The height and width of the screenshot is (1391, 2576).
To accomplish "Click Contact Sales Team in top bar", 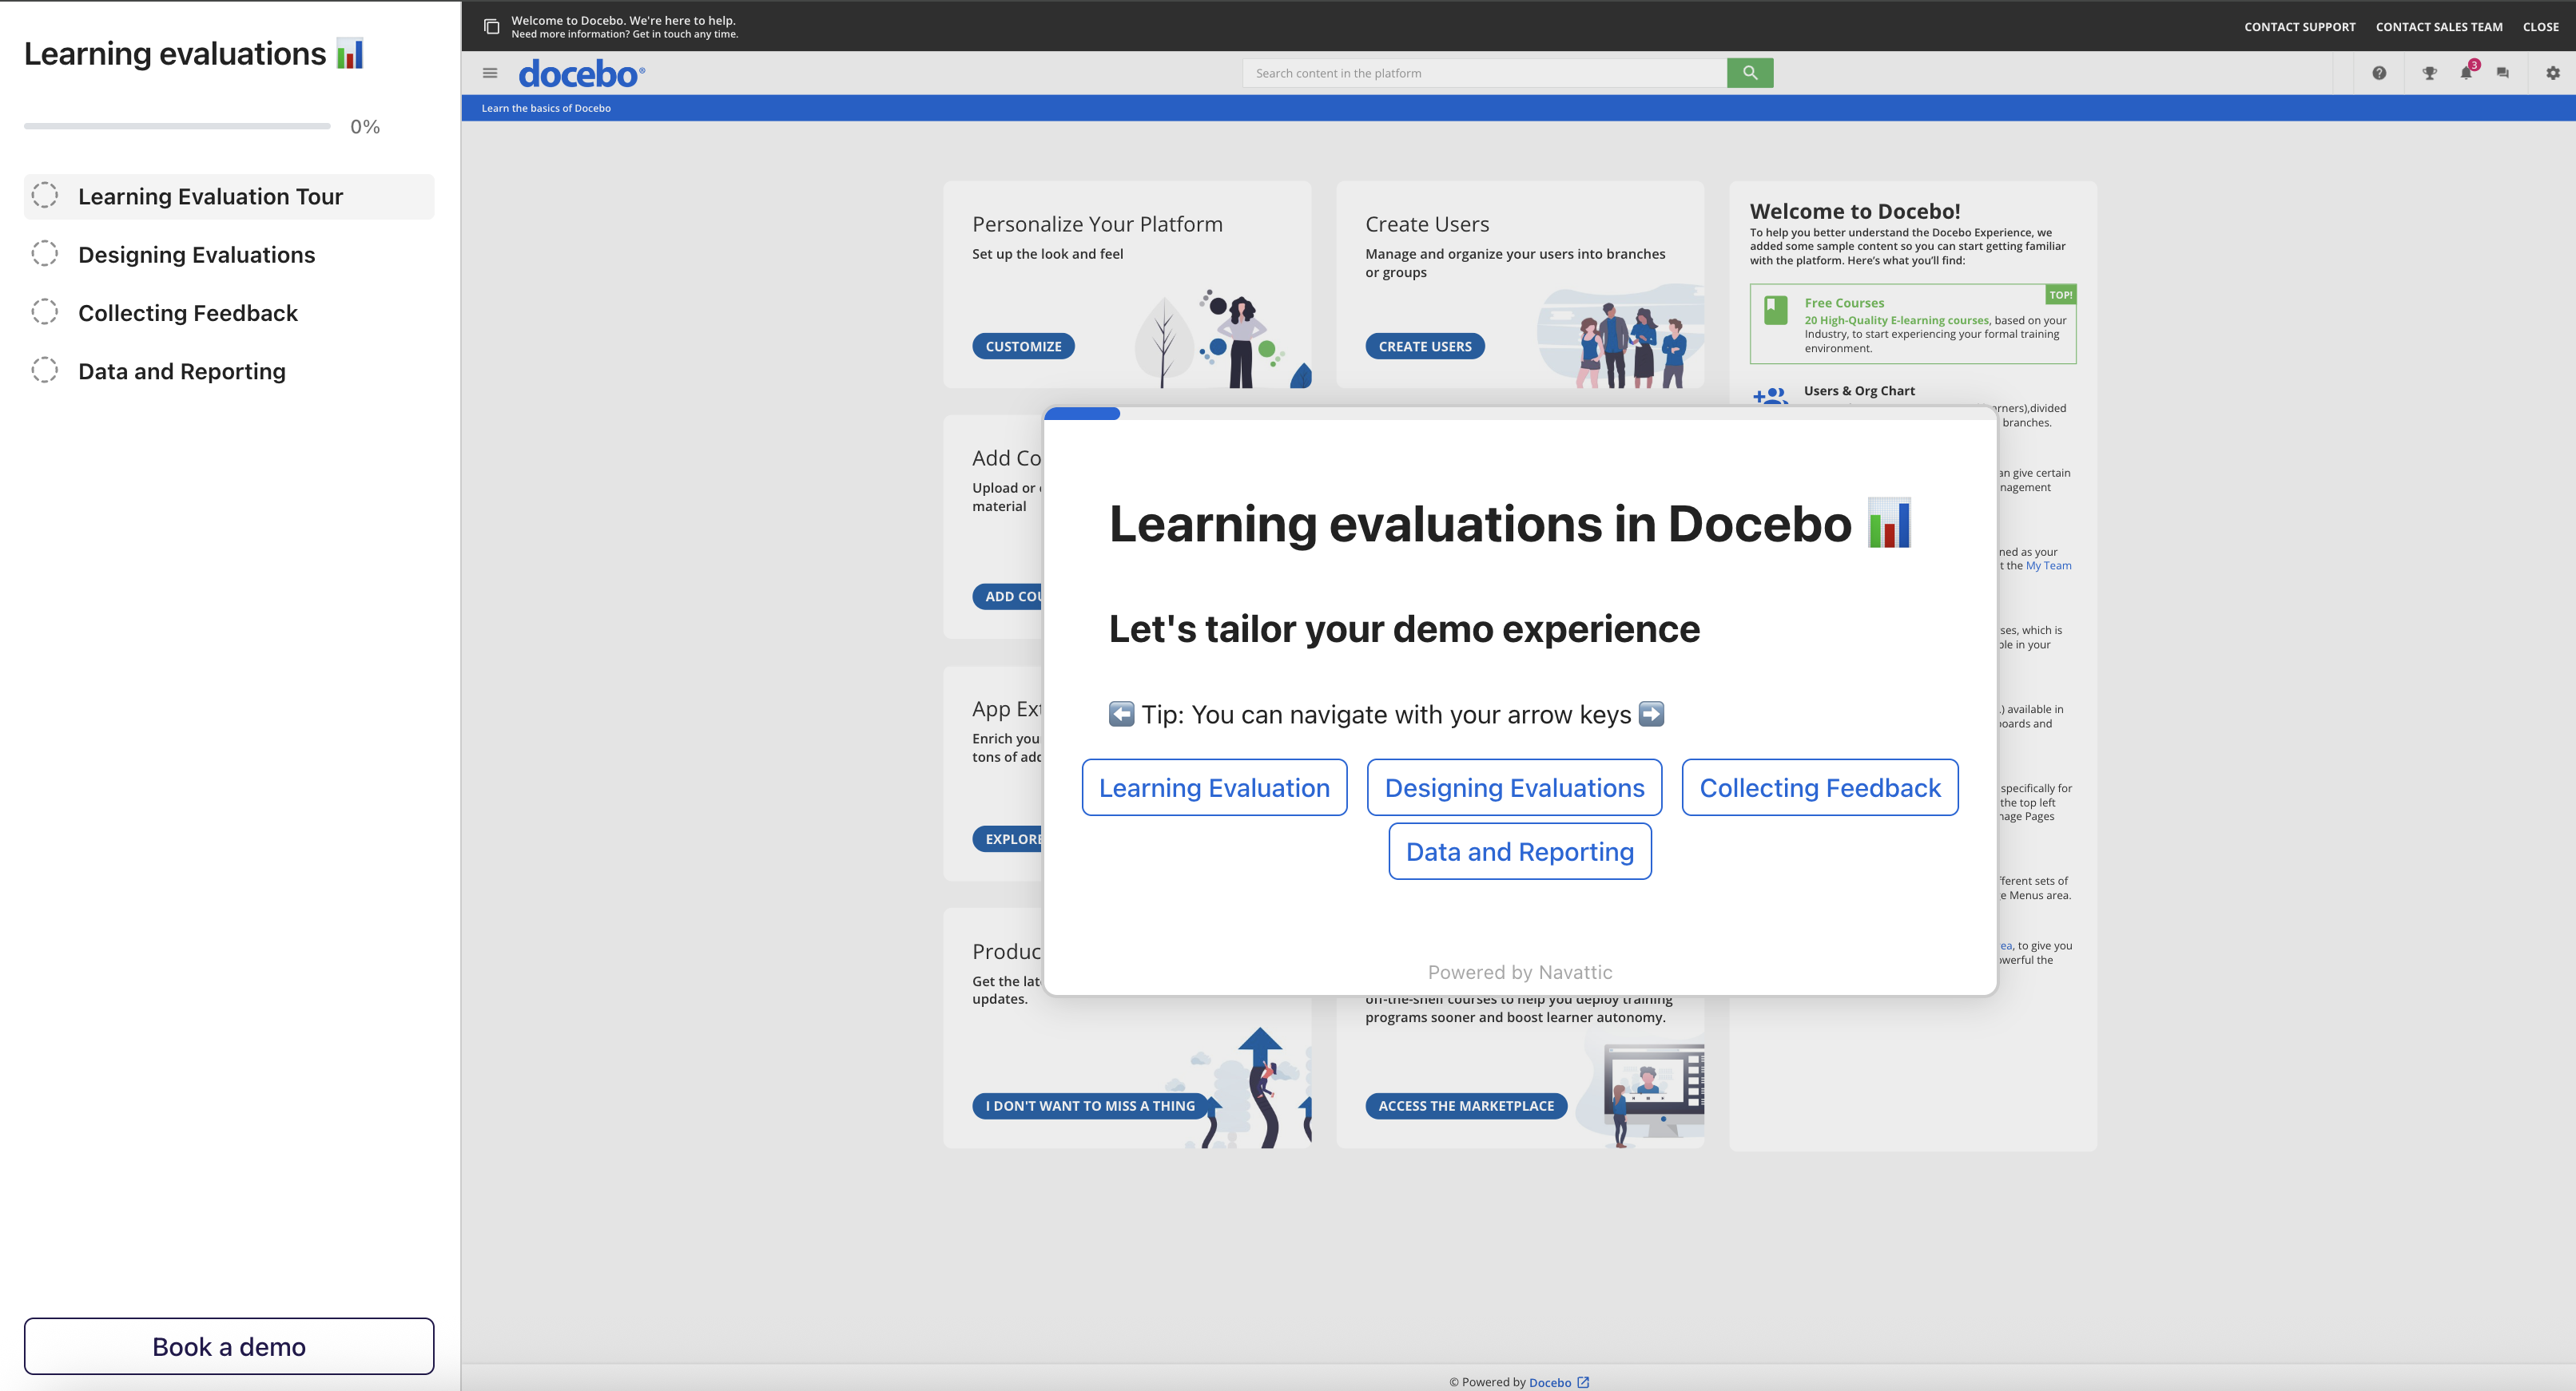I will 2439,27.
